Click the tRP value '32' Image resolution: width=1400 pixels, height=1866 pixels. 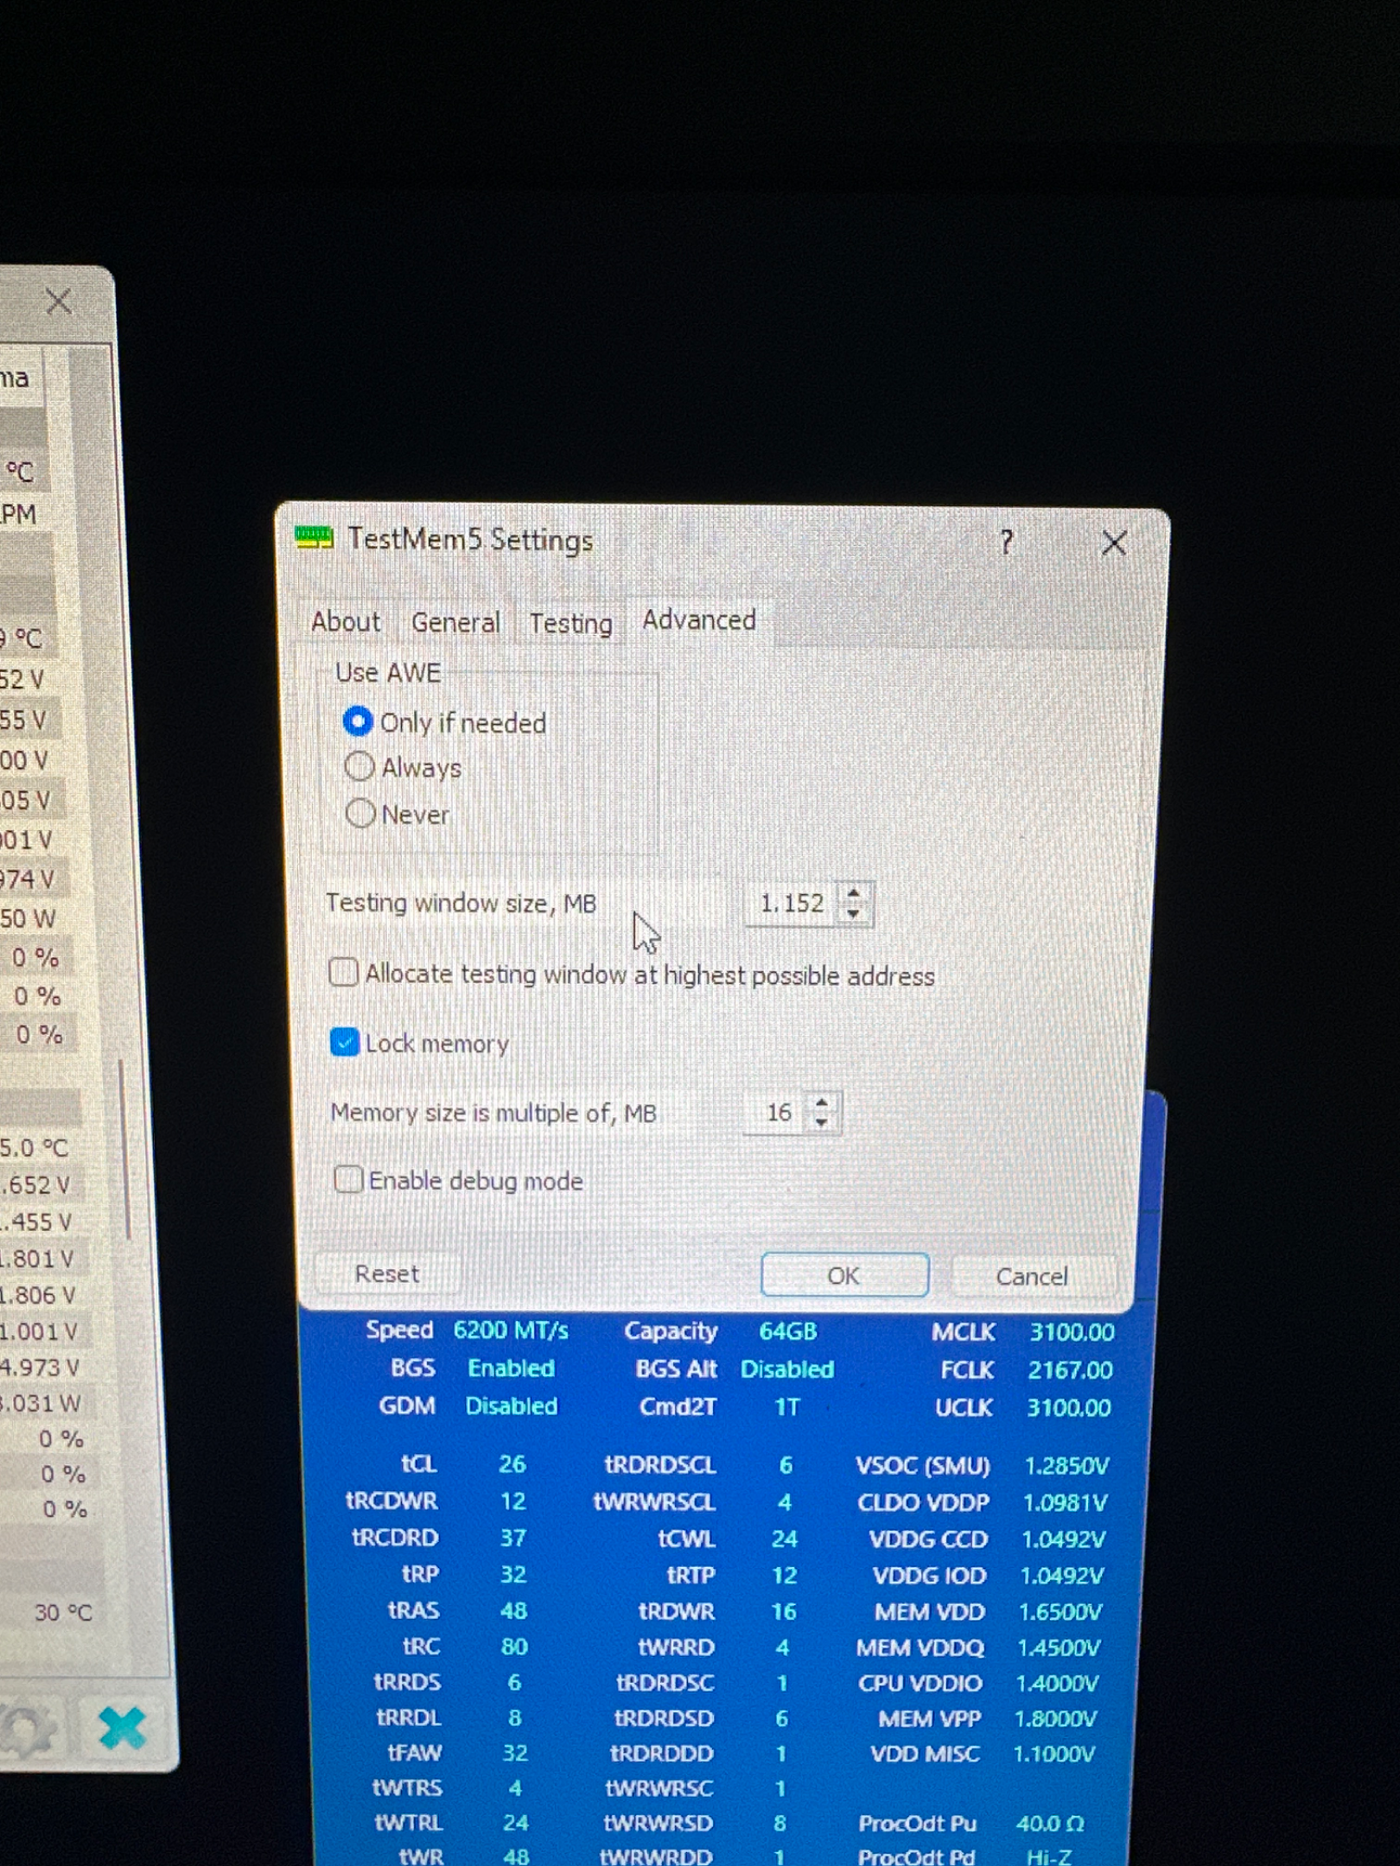[513, 1574]
